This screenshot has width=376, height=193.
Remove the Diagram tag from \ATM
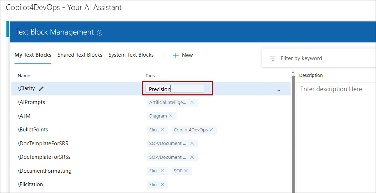[171, 116]
